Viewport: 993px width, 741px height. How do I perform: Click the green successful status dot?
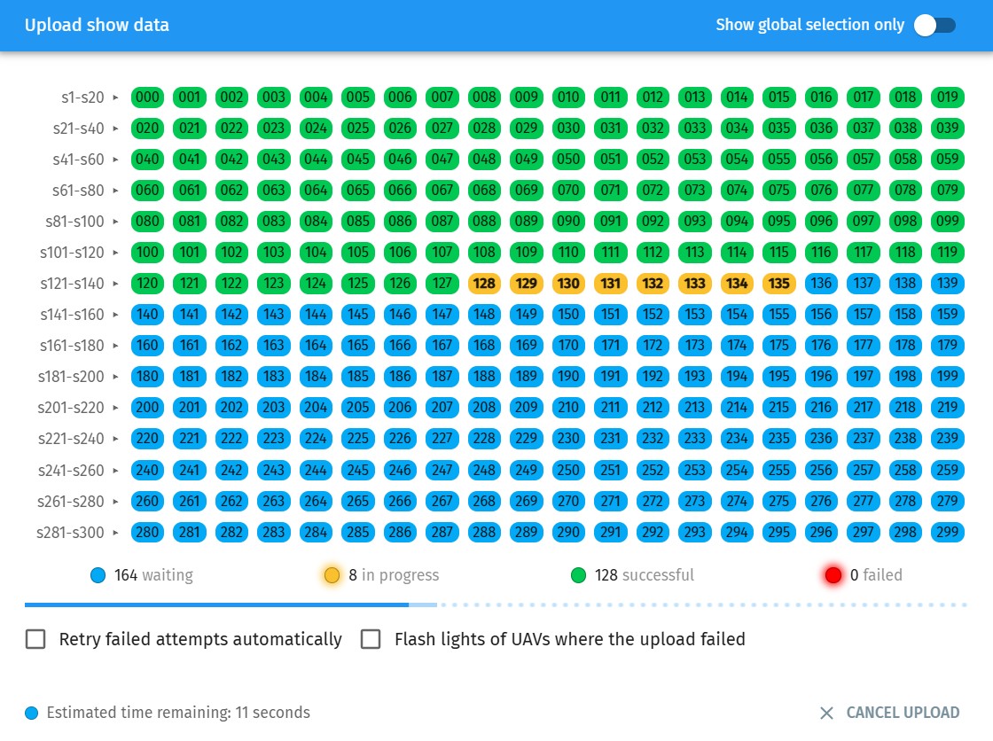pyautogui.click(x=579, y=575)
